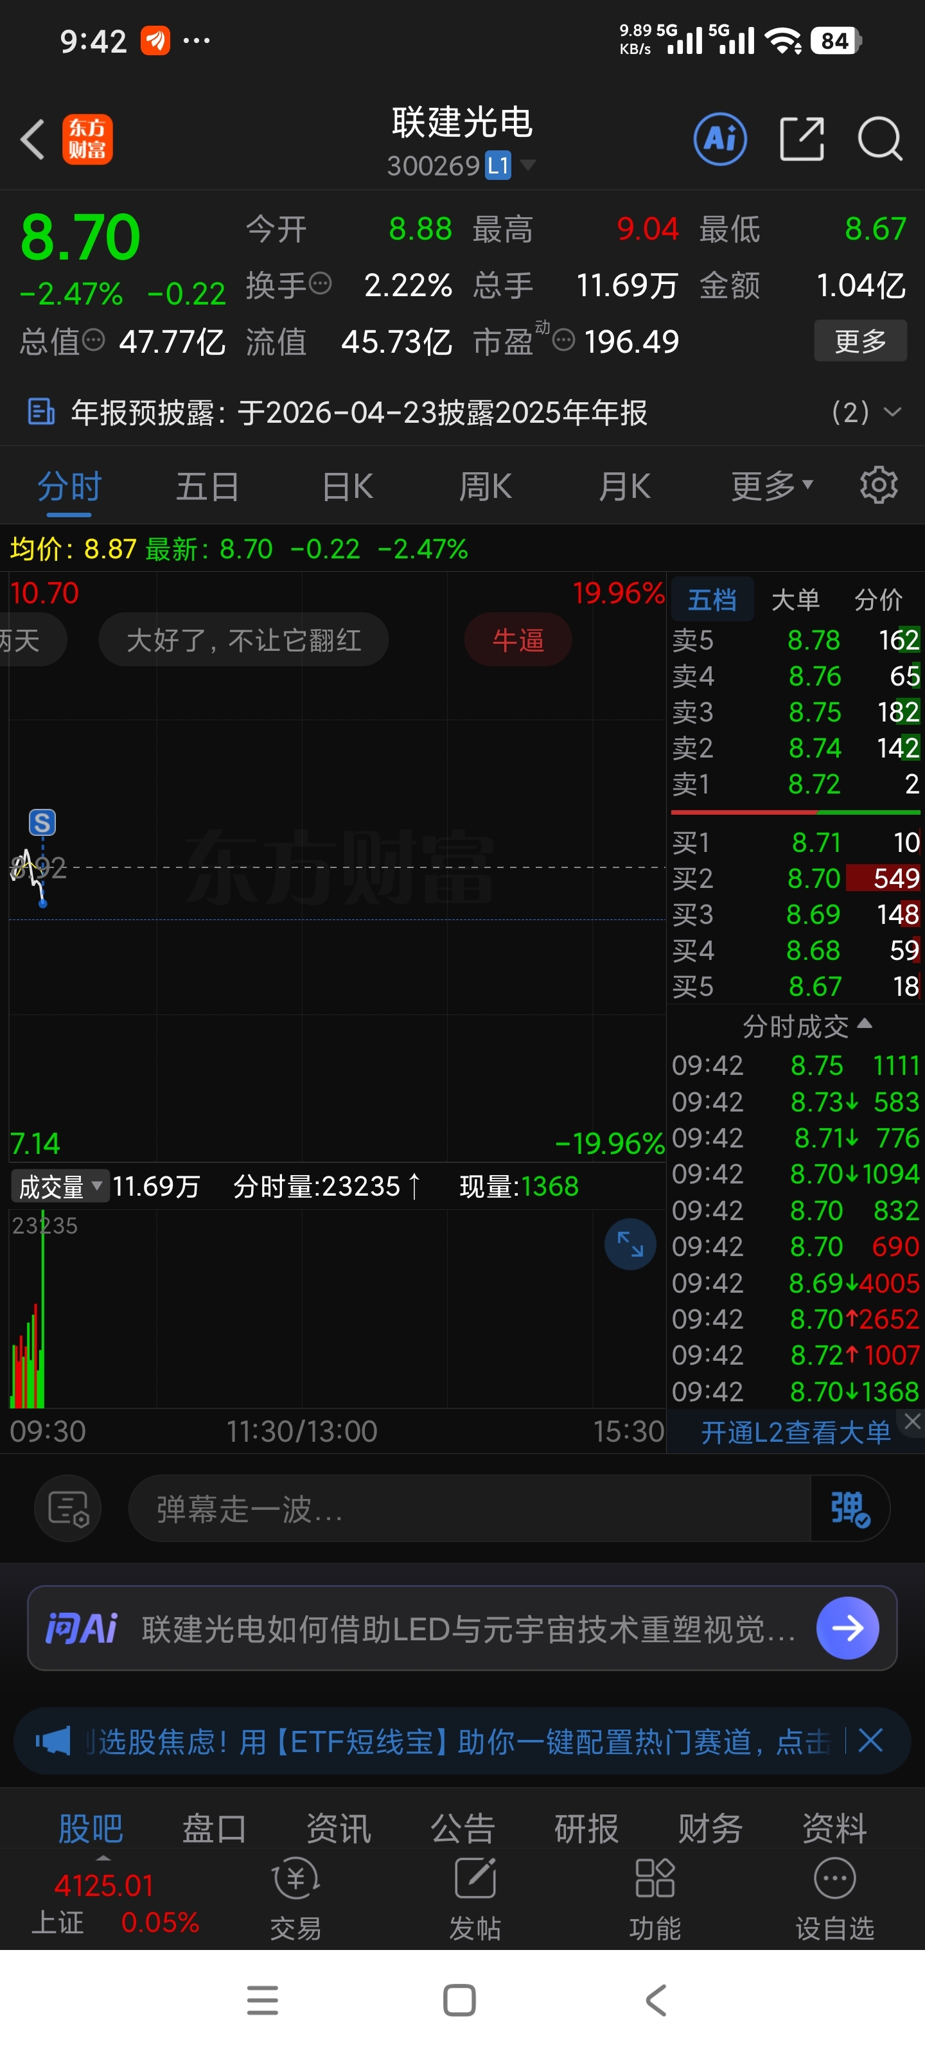Tap the Android recent apps button

[263, 2000]
